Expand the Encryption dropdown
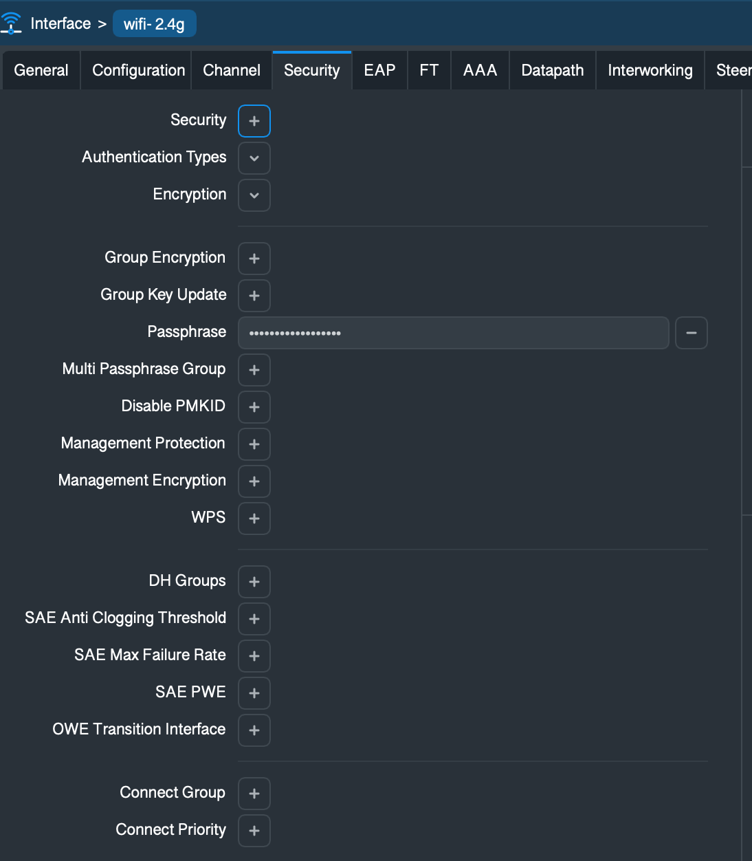This screenshot has width=752, height=861. pyautogui.click(x=254, y=195)
